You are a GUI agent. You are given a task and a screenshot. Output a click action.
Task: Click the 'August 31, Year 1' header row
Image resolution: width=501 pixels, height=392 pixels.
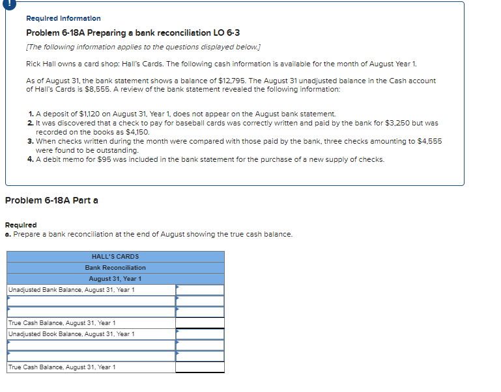[115, 279]
